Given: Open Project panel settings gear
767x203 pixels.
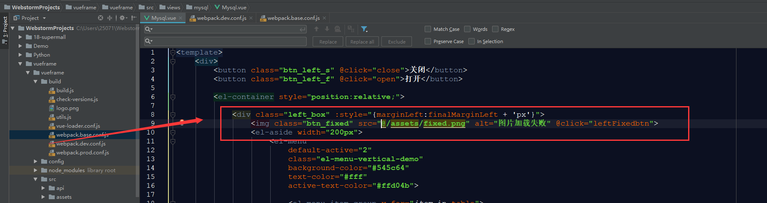Looking at the screenshot, I should pyautogui.click(x=123, y=18).
